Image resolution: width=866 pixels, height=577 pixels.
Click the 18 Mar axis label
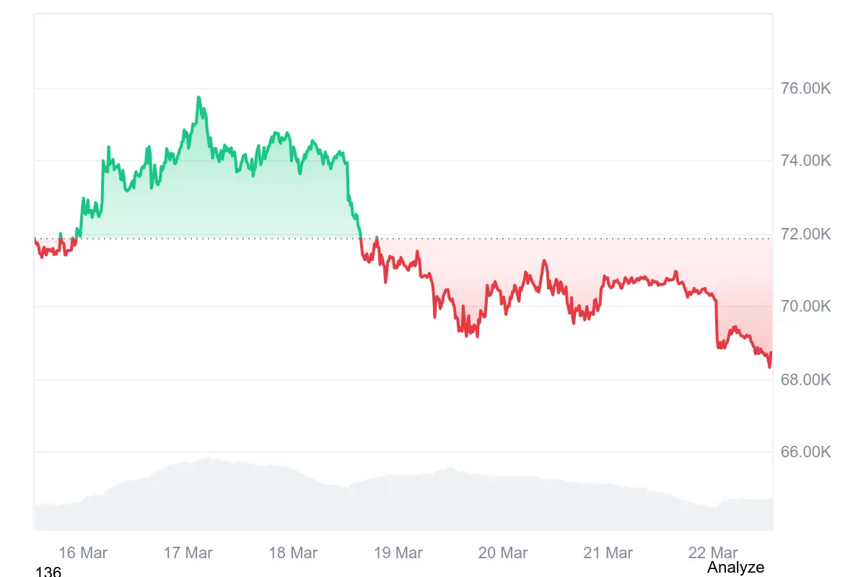(293, 553)
